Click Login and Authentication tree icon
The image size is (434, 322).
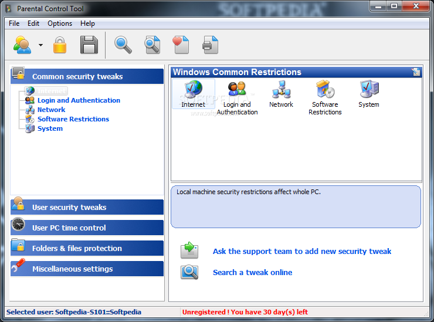(x=30, y=100)
